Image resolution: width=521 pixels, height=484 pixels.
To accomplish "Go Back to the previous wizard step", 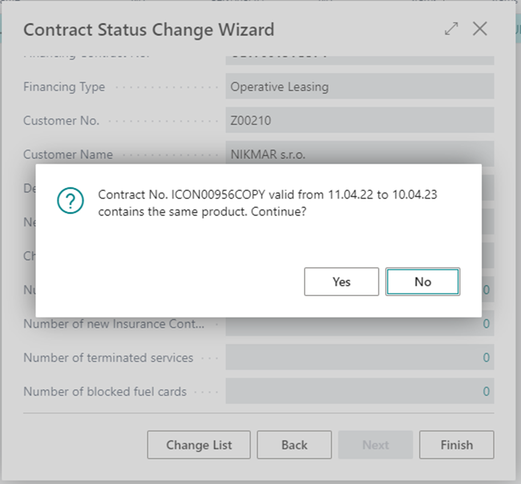I will [x=294, y=445].
